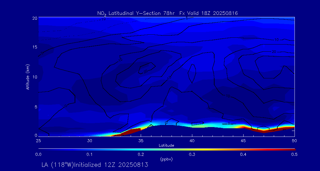Click the latitude tick label '30'
The width and height of the screenshot is (320, 171).
(89, 140)
